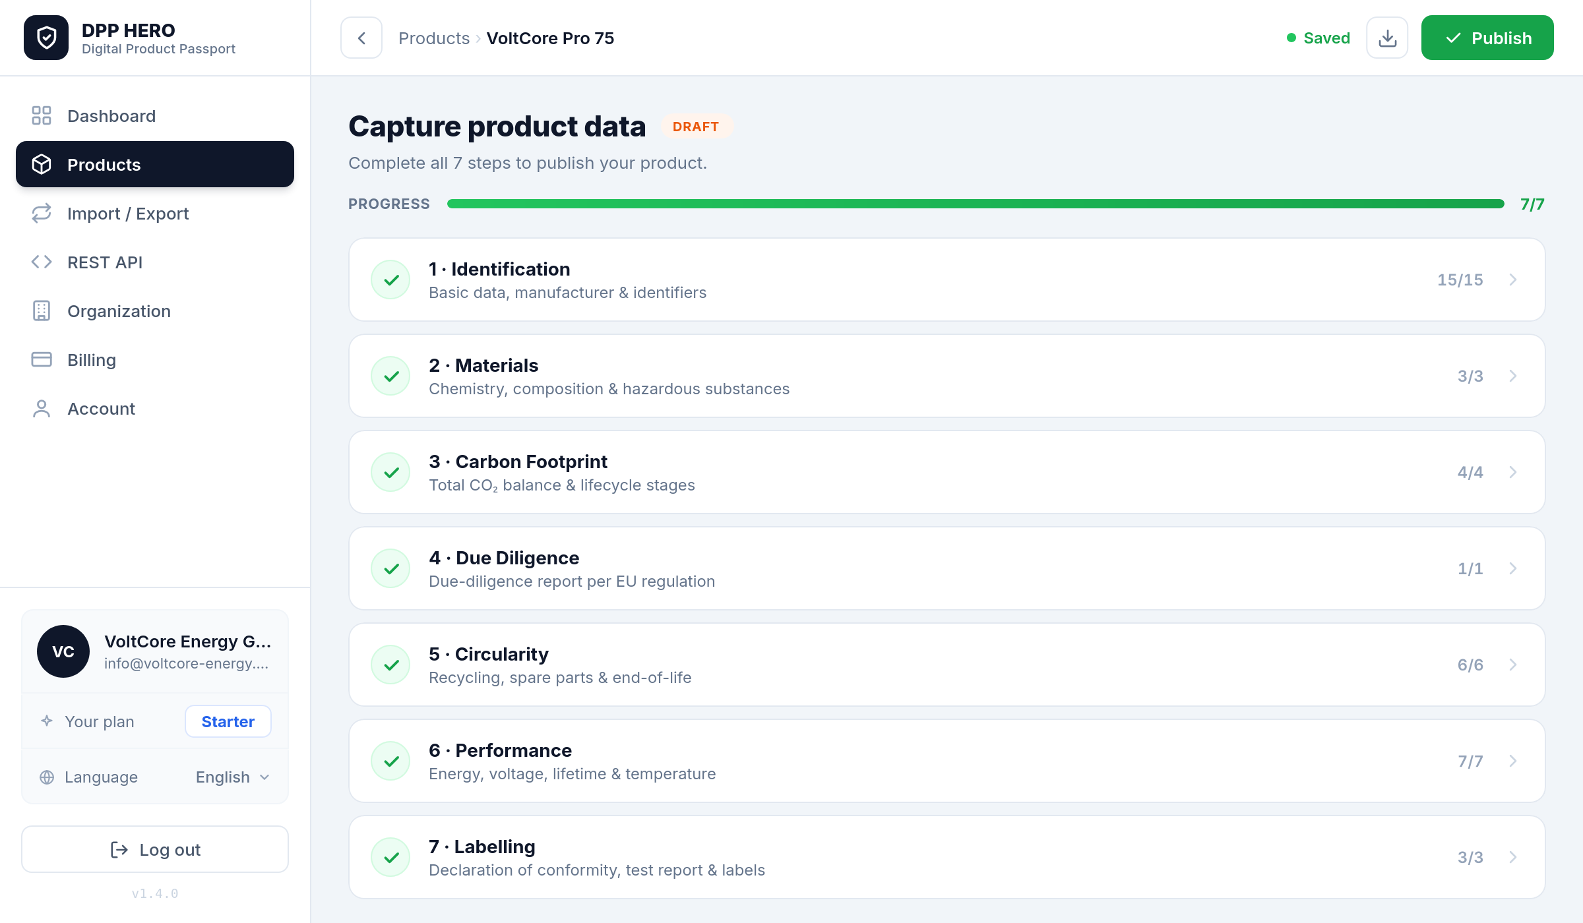Screen dimensions: 1583x923
Task: Open Organization in the sidebar
Action: click(155, 311)
